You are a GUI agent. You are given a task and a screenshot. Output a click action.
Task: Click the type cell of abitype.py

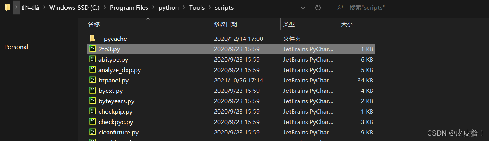coord(308,60)
